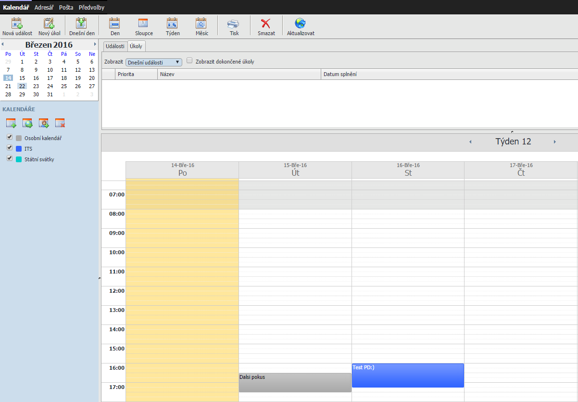Click the add shared user calendar icon
Screen dimensions: 578x402
click(44, 123)
